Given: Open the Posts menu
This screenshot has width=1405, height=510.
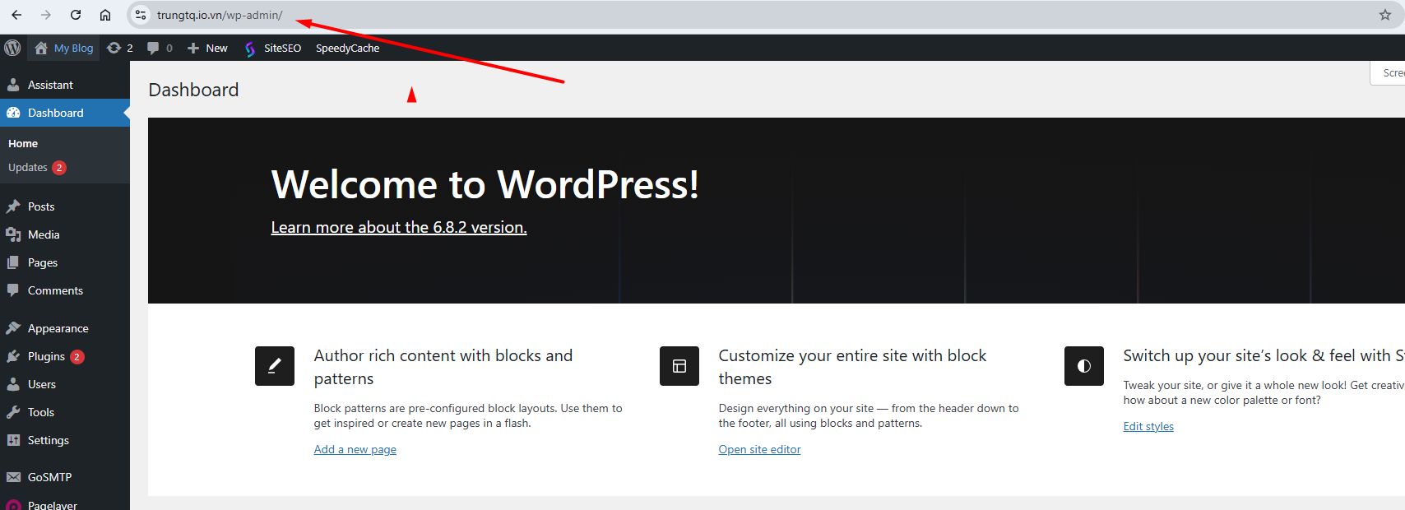Looking at the screenshot, I should pyautogui.click(x=65, y=206).
